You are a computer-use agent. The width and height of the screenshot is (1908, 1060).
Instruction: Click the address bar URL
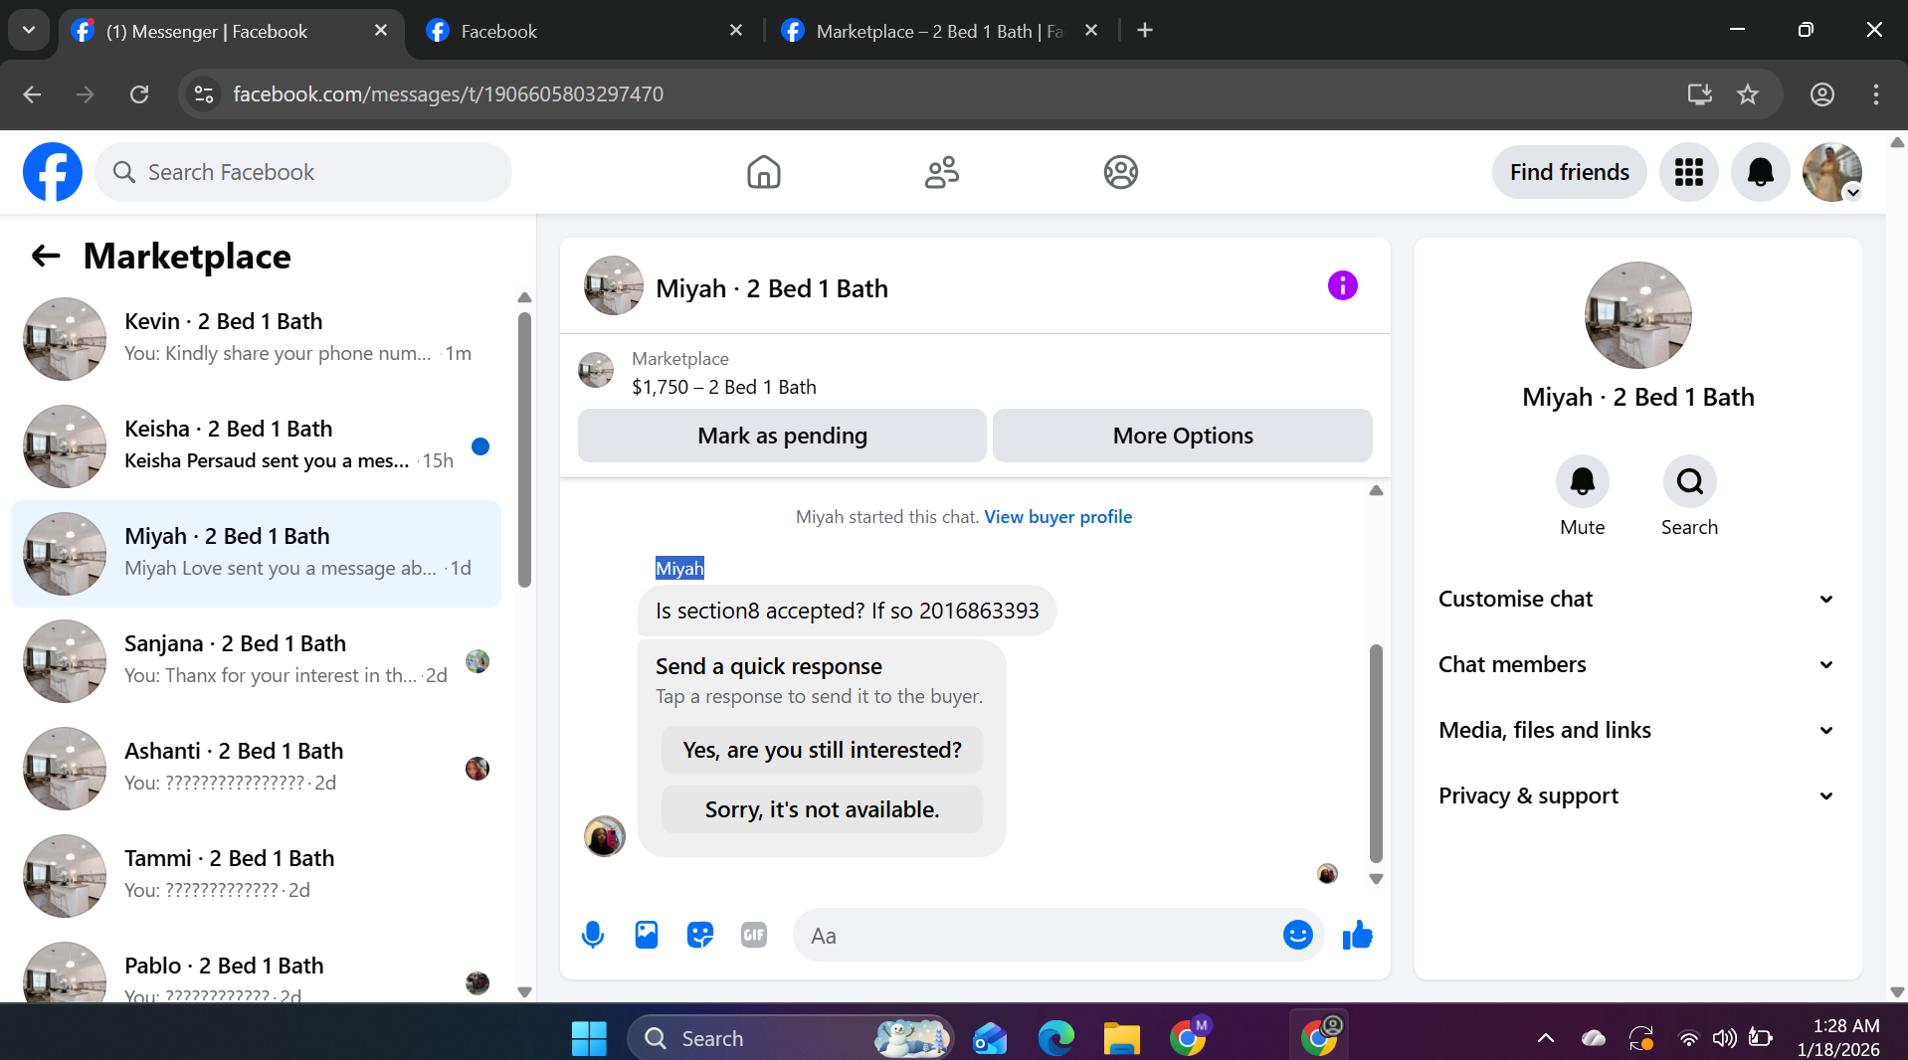click(x=449, y=94)
